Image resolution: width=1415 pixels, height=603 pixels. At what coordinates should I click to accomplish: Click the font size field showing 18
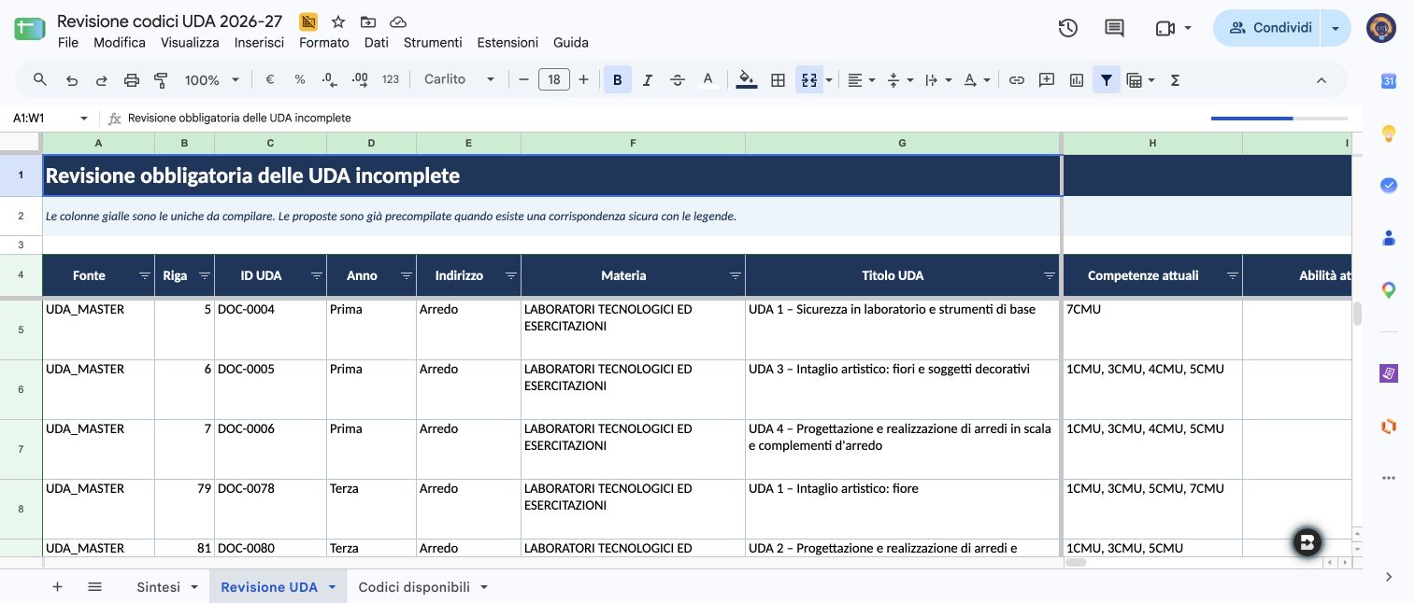553,80
